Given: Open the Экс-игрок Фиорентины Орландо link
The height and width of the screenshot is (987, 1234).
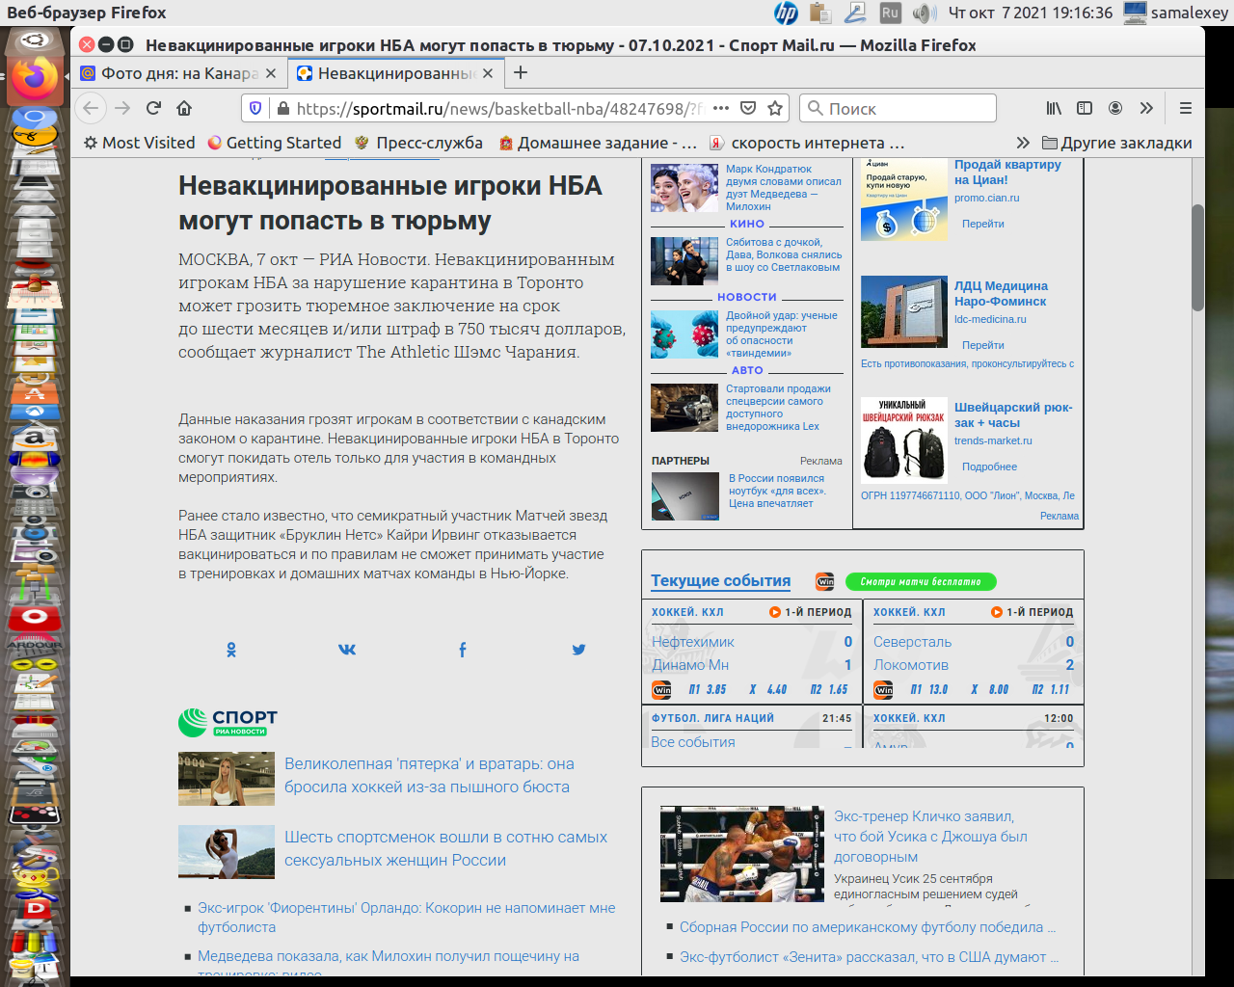Looking at the screenshot, I should coord(406,918).
